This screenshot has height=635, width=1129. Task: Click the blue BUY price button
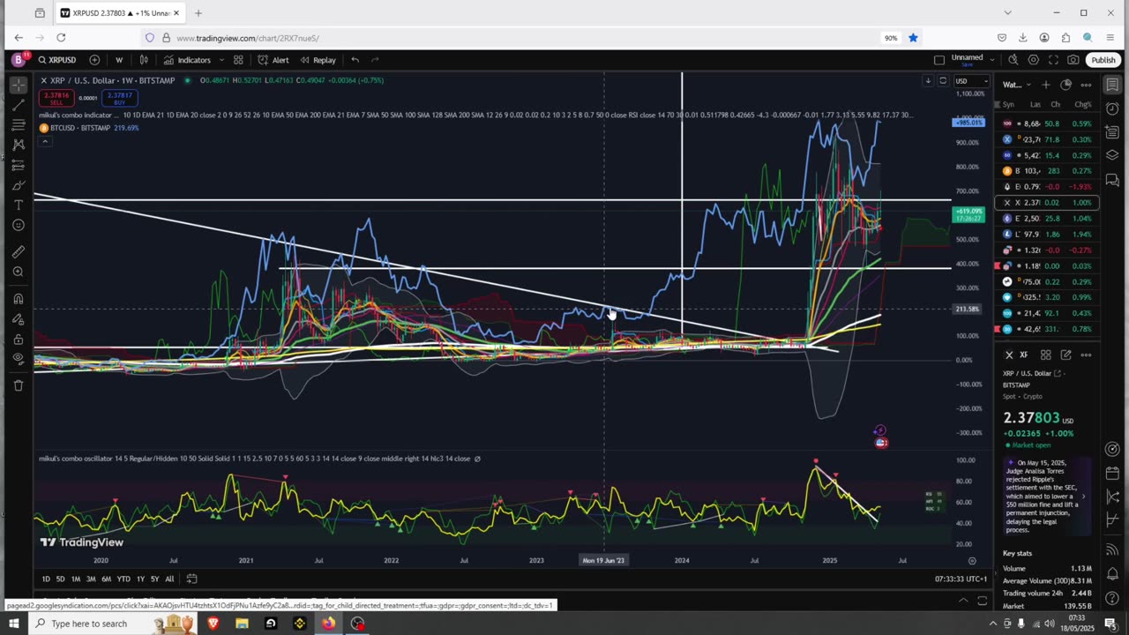[x=118, y=98]
